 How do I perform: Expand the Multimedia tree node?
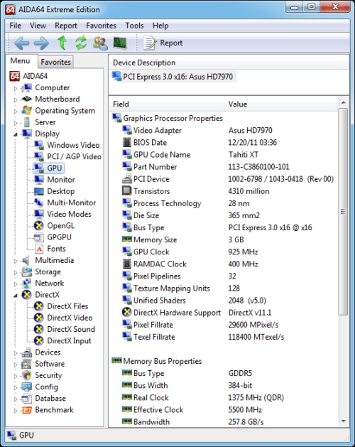16,261
